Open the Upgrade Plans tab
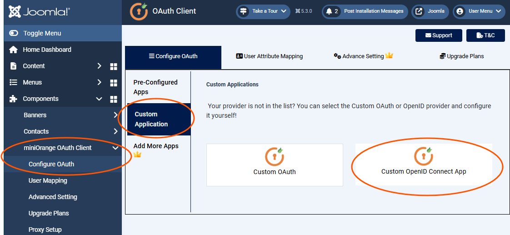510x235 pixels. point(461,56)
